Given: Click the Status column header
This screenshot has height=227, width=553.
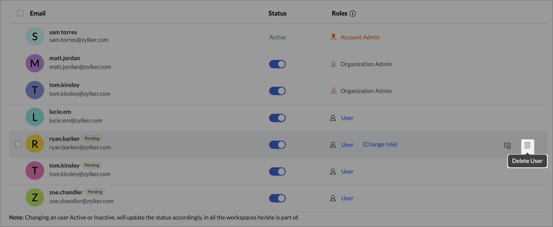Looking at the screenshot, I should (x=277, y=13).
